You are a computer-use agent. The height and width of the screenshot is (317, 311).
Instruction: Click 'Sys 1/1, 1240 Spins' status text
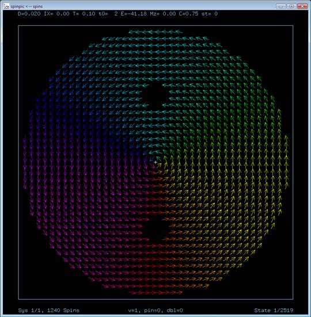point(49,310)
